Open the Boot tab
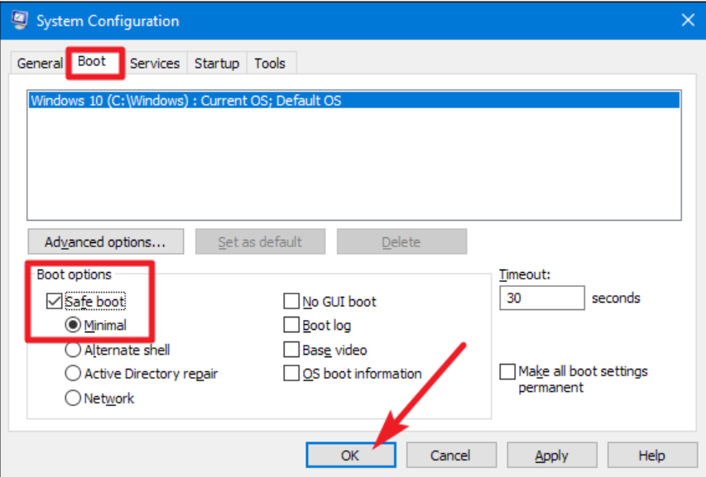 coord(92,61)
